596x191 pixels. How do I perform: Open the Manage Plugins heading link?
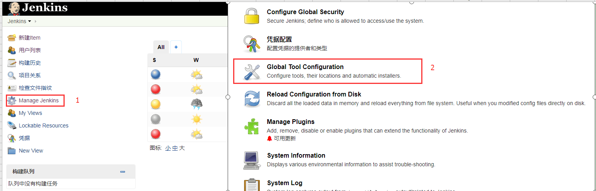291,122
